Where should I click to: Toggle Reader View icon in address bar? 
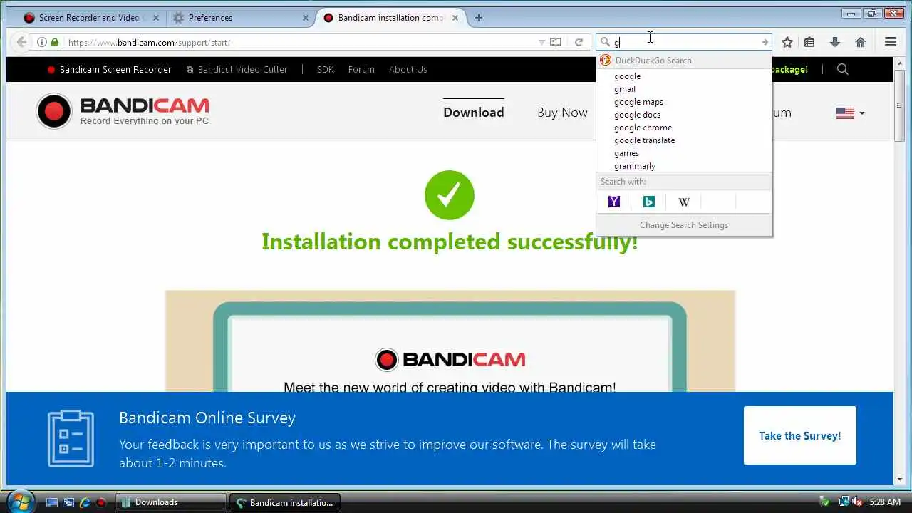(556, 42)
